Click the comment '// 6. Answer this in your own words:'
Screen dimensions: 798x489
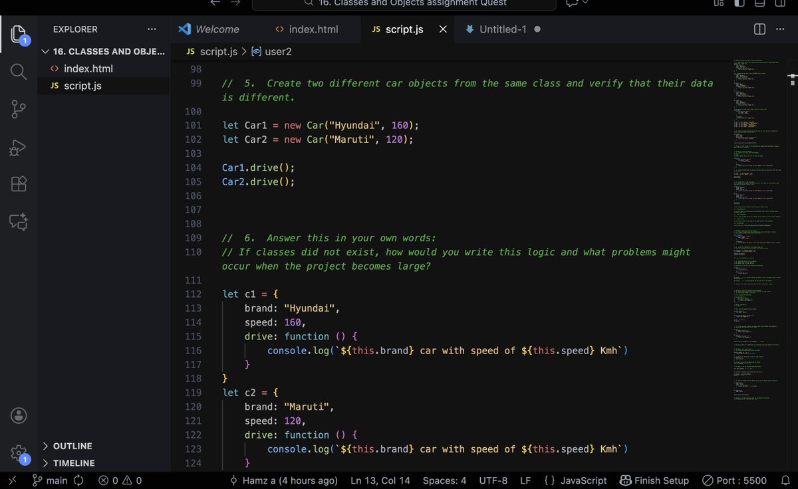329,238
